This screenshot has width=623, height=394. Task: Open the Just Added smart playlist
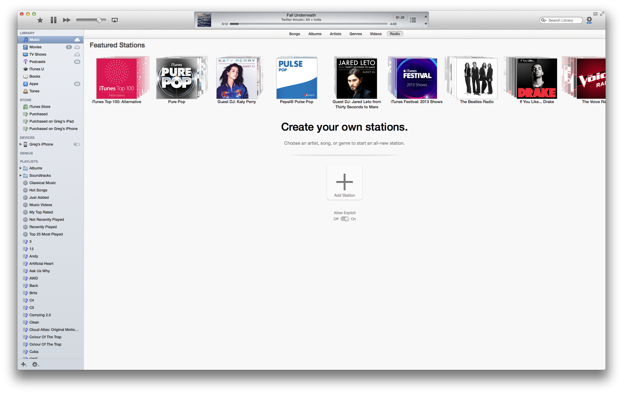[50, 198]
